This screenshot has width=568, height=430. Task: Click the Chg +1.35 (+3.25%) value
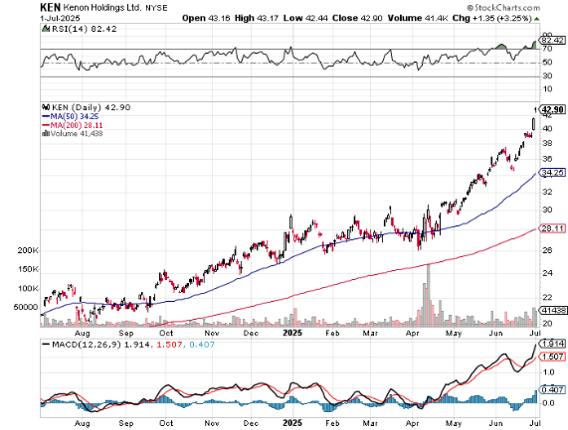pos(492,18)
